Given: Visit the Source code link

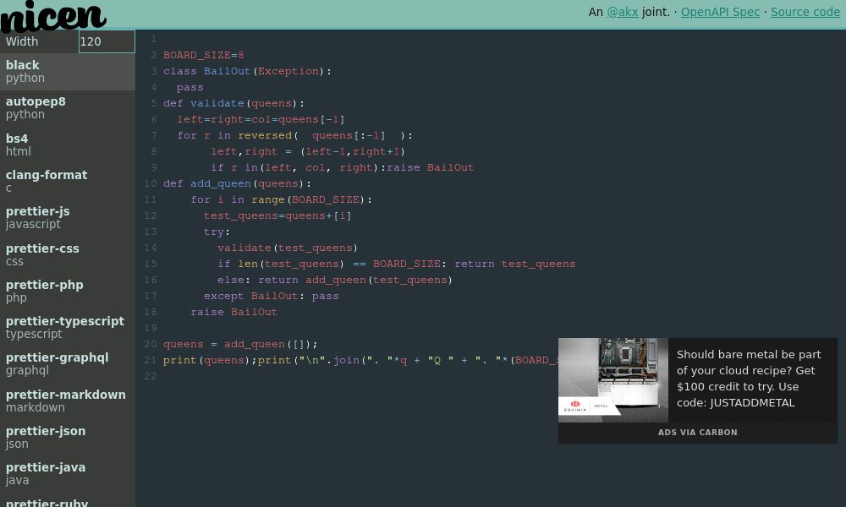Looking at the screenshot, I should coord(805,12).
